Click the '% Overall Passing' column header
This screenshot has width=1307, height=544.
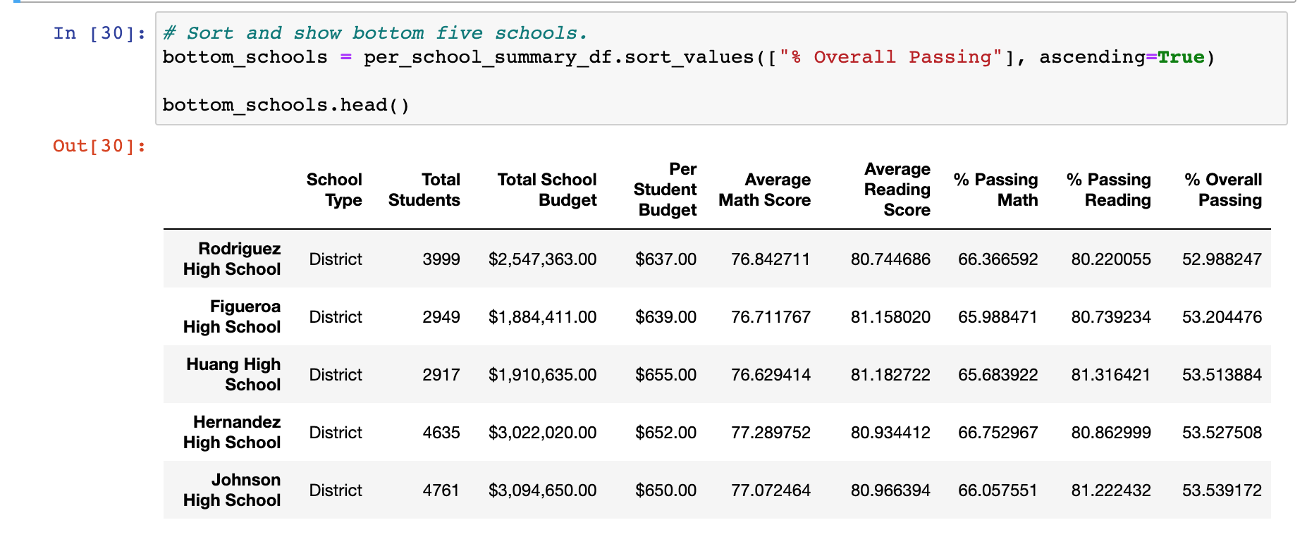(1223, 190)
